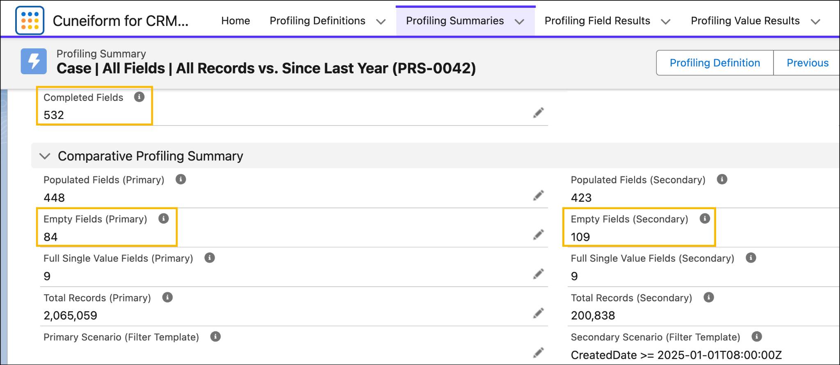
Task: Go to the Home tab
Action: pyautogui.click(x=235, y=21)
